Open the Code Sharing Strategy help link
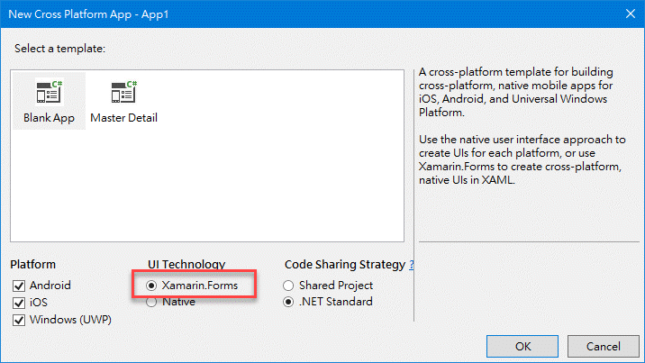 (412, 265)
